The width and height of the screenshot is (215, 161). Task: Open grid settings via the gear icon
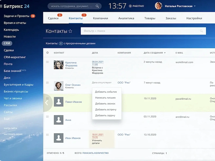pyautogui.click(x=48, y=53)
